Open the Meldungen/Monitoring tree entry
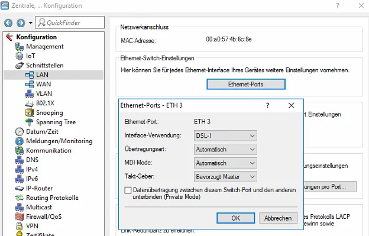 [59, 141]
